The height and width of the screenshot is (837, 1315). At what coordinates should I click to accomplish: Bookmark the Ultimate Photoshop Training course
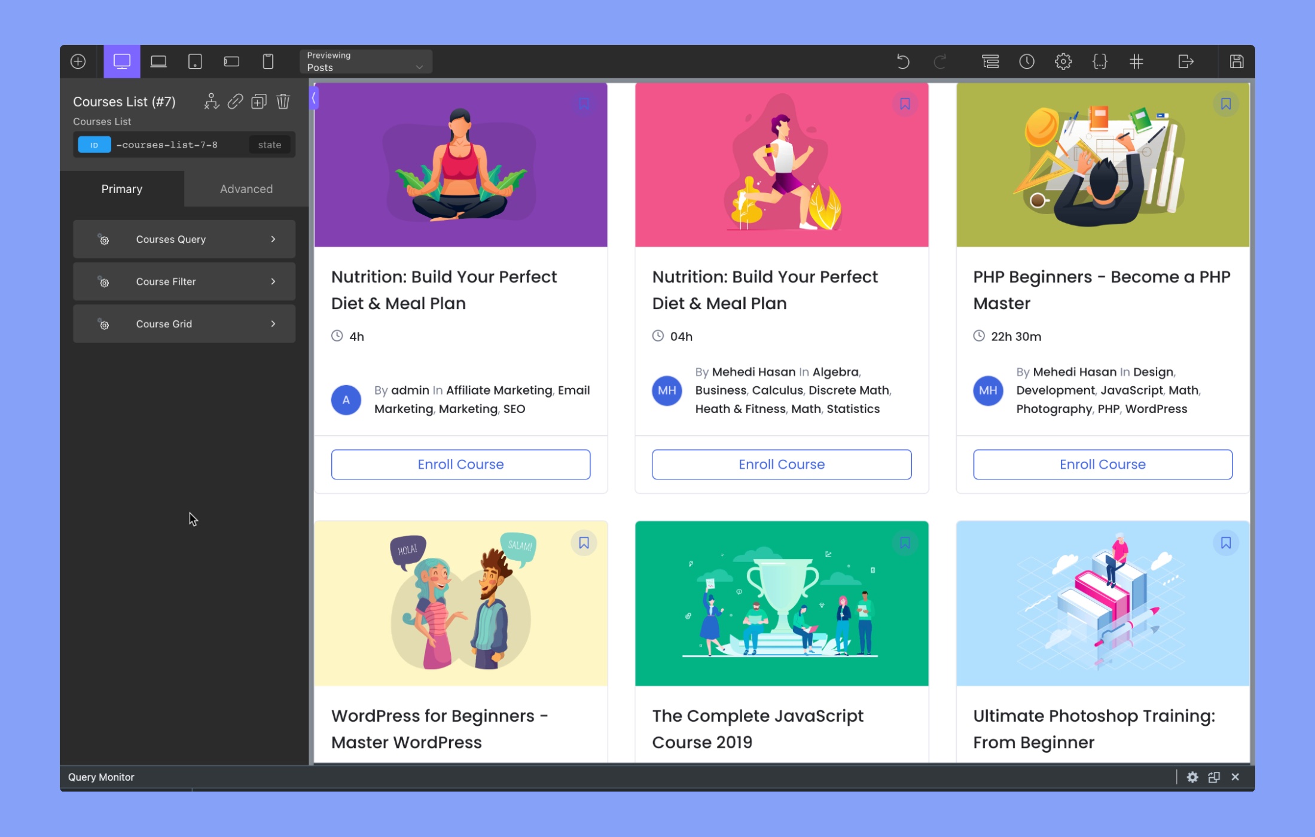click(x=1226, y=543)
